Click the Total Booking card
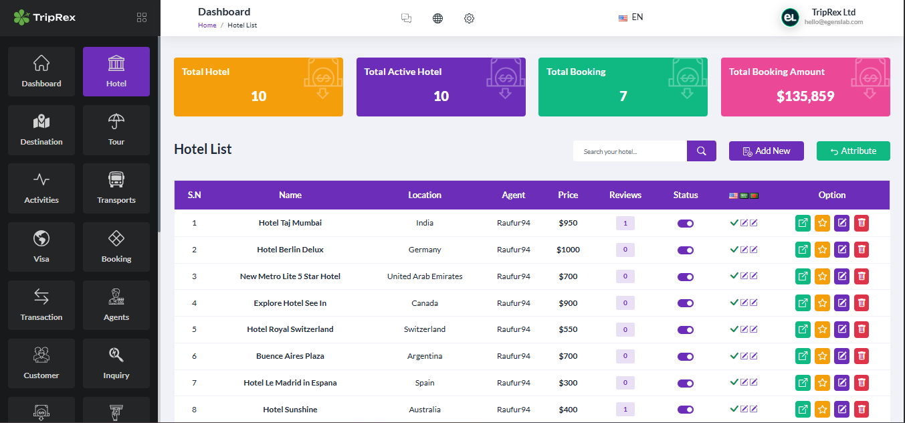 623,87
